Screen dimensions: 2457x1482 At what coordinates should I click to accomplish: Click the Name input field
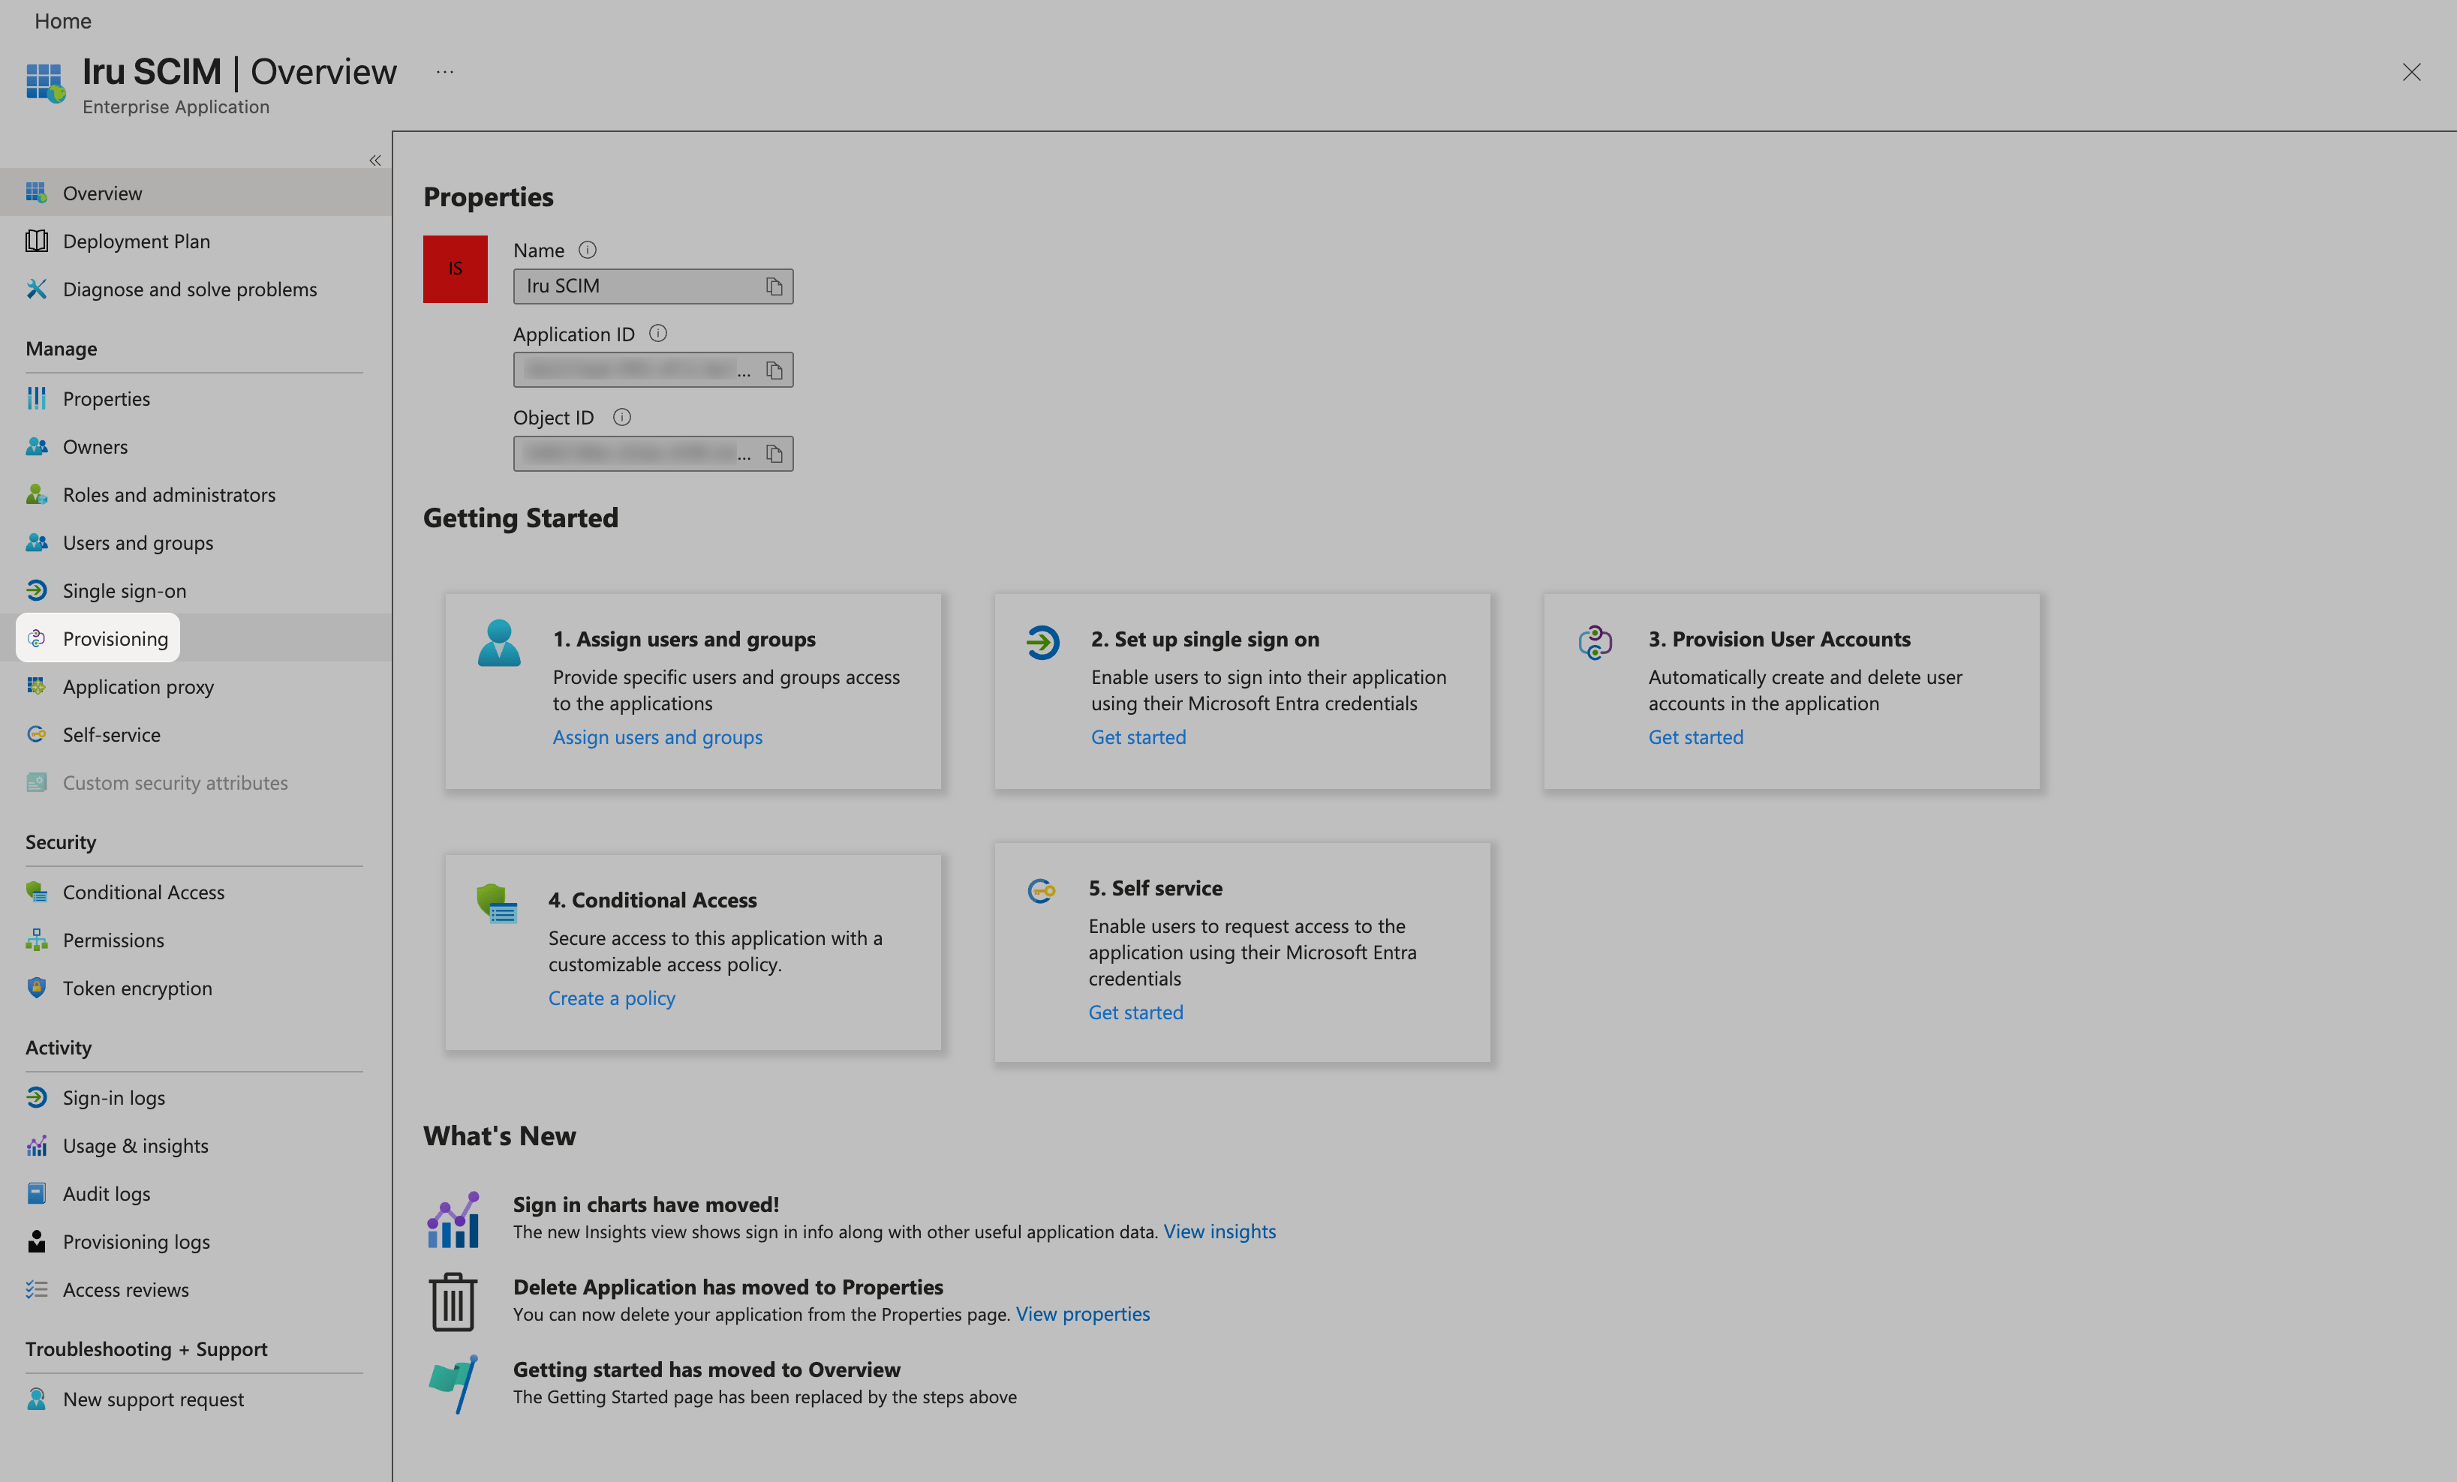[653, 286]
